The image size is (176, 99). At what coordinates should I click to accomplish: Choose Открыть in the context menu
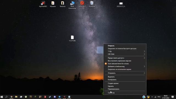click(x=125, y=46)
